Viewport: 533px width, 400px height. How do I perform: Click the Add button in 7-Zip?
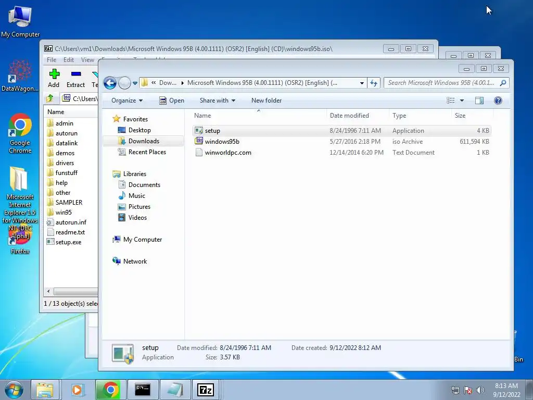(54, 78)
